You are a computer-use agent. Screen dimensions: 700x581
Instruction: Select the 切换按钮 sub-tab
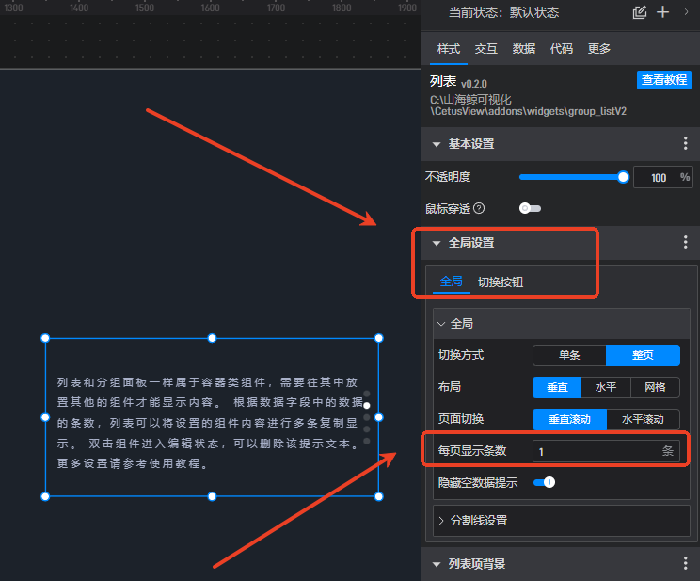[x=501, y=282]
